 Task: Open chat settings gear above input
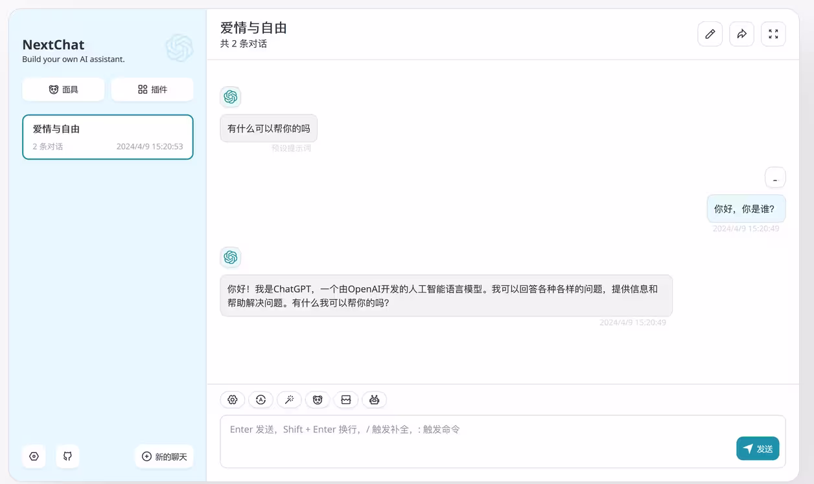[x=233, y=400]
